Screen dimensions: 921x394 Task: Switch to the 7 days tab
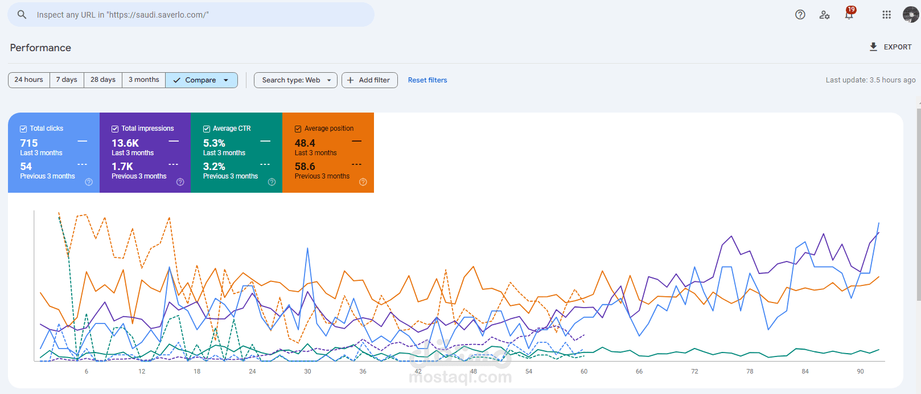[67, 80]
